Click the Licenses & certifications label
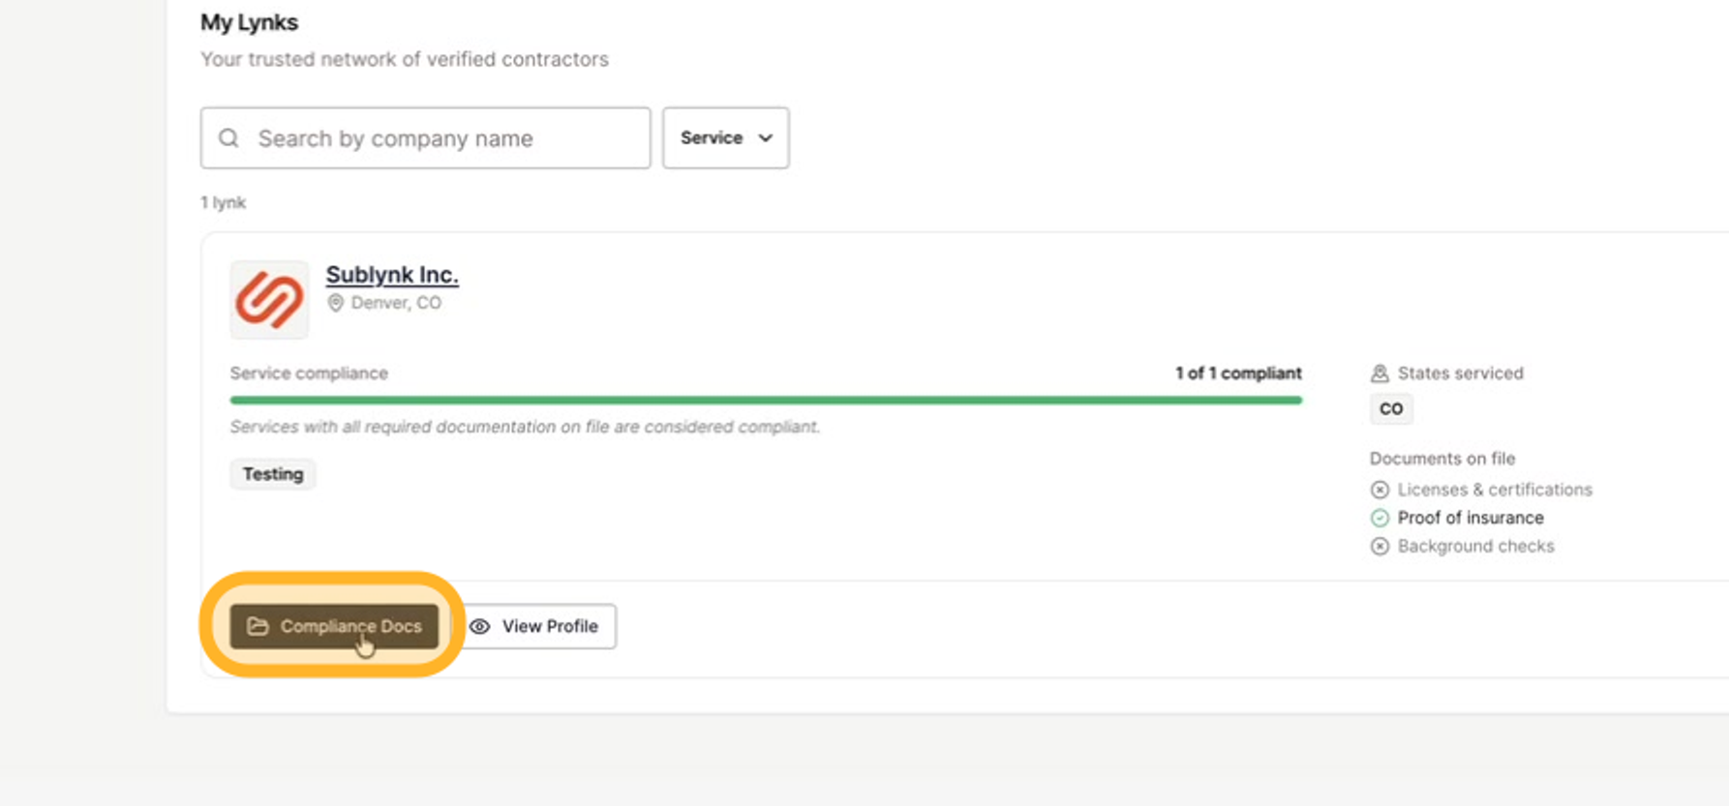1729x806 pixels. [x=1495, y=490]
